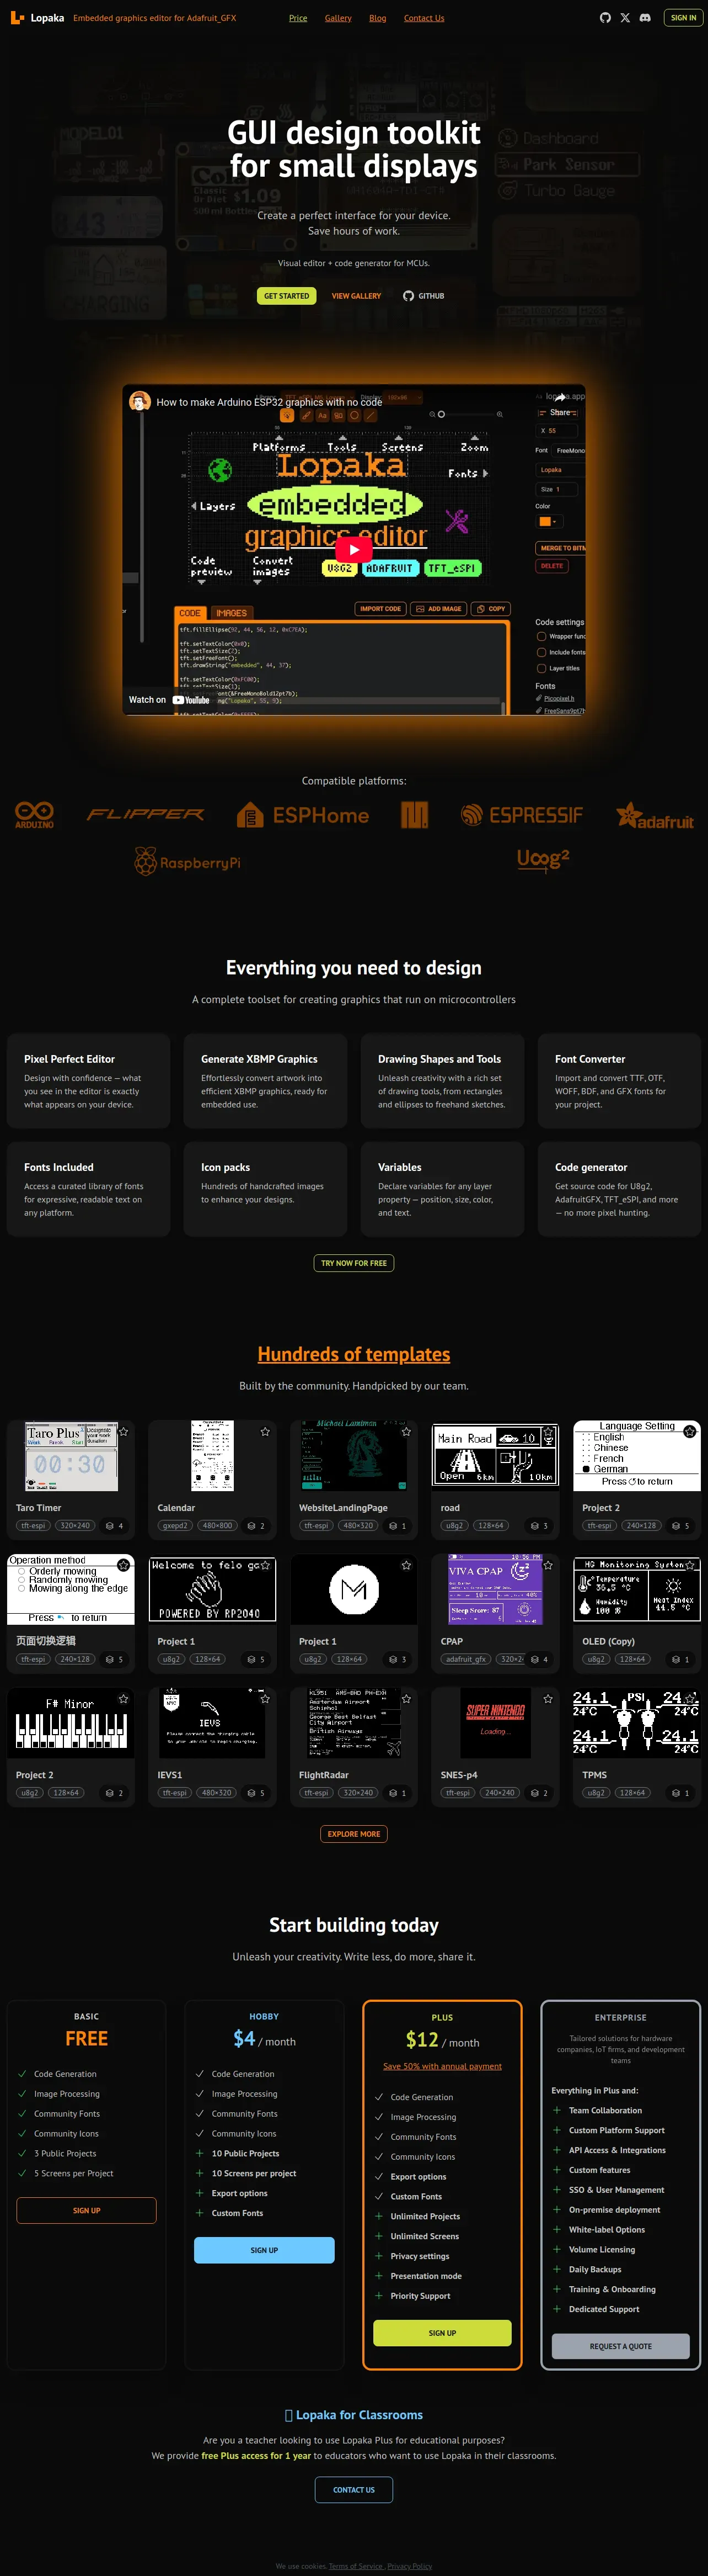
Task: Click the Lopaka logo in the header
Action: pos(37,18)
